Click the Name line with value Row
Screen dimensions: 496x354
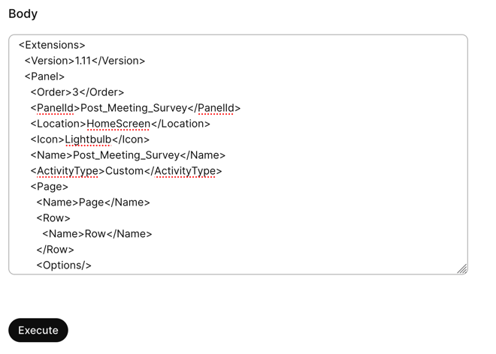tap(97, 234)
